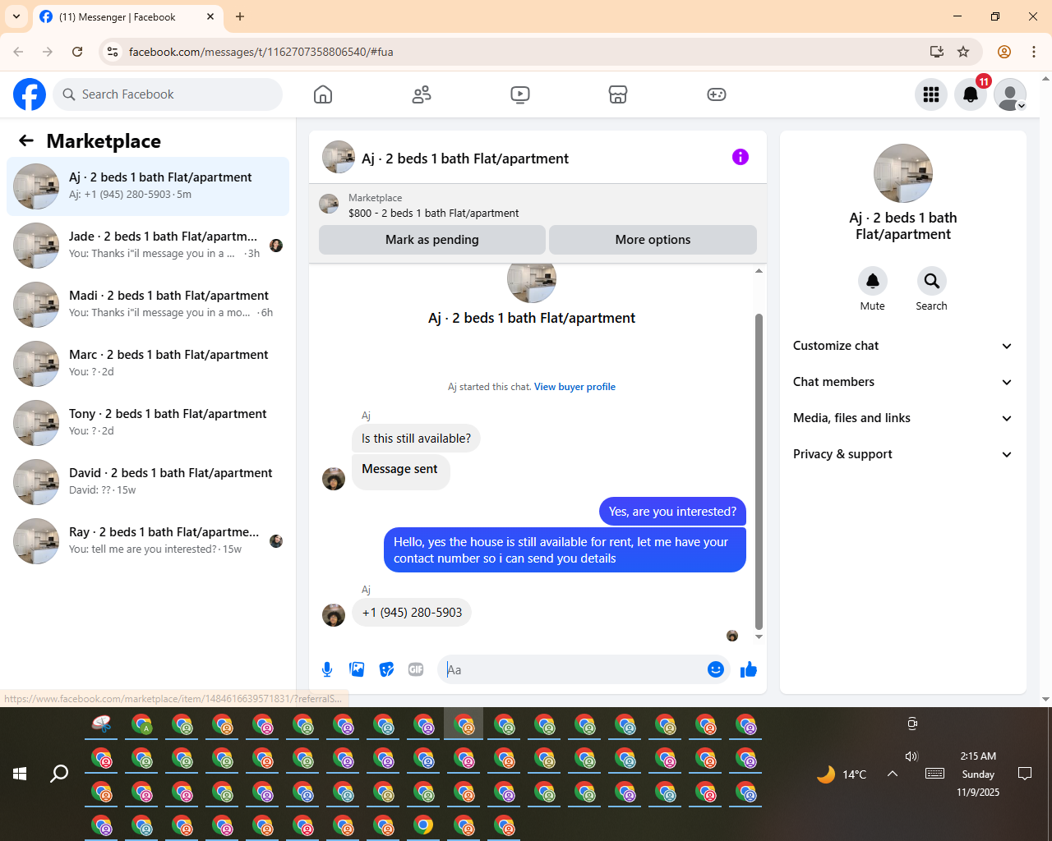This screenshot has height=841, width=1052.
Task: Click 'Yes, are you interested?' message
Action: coord(672,512)
